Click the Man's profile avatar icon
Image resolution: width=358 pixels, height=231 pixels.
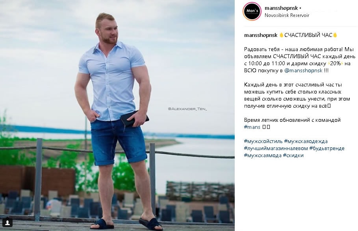[x=252, y=11]
